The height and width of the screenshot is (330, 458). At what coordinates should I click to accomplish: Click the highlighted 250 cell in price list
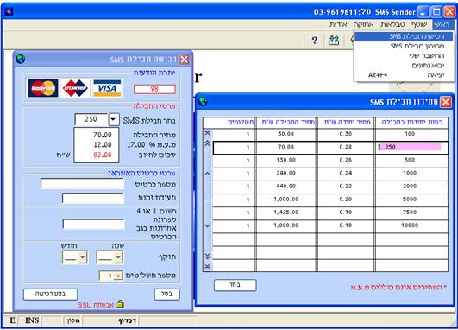(410, 147)
